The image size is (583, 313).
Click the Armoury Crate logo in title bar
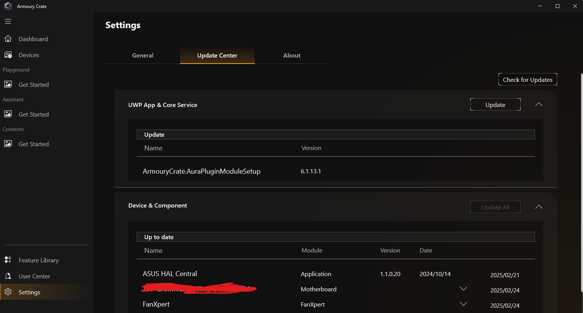pos(8,6)
